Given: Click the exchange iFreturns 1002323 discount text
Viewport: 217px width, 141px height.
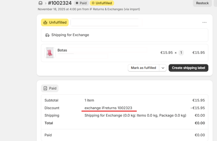Looking at the screenshot, I should coord(108,108).
